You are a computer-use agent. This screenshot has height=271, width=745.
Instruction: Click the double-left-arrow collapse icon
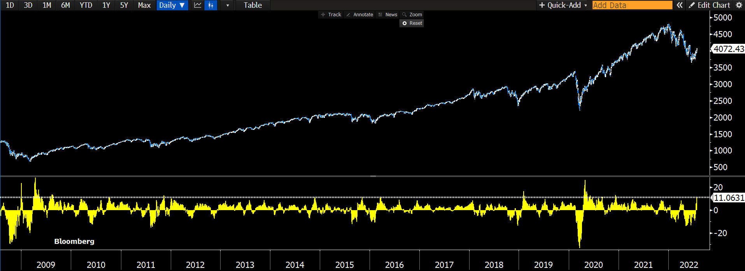pos(679,5)
